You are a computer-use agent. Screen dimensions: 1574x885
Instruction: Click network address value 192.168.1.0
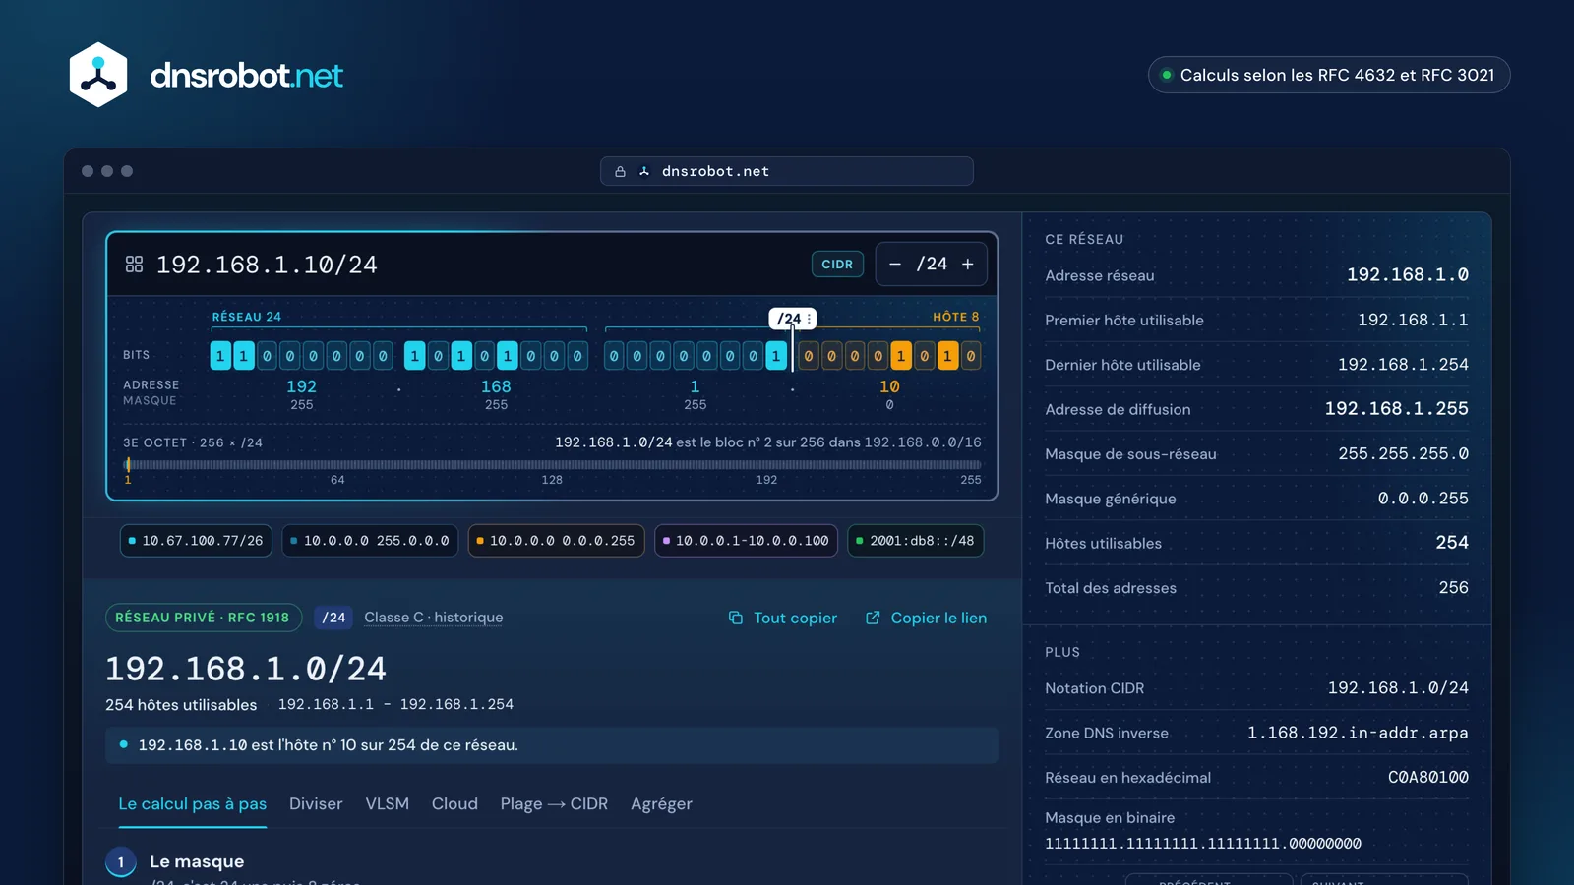click(x=1407, y=275)
